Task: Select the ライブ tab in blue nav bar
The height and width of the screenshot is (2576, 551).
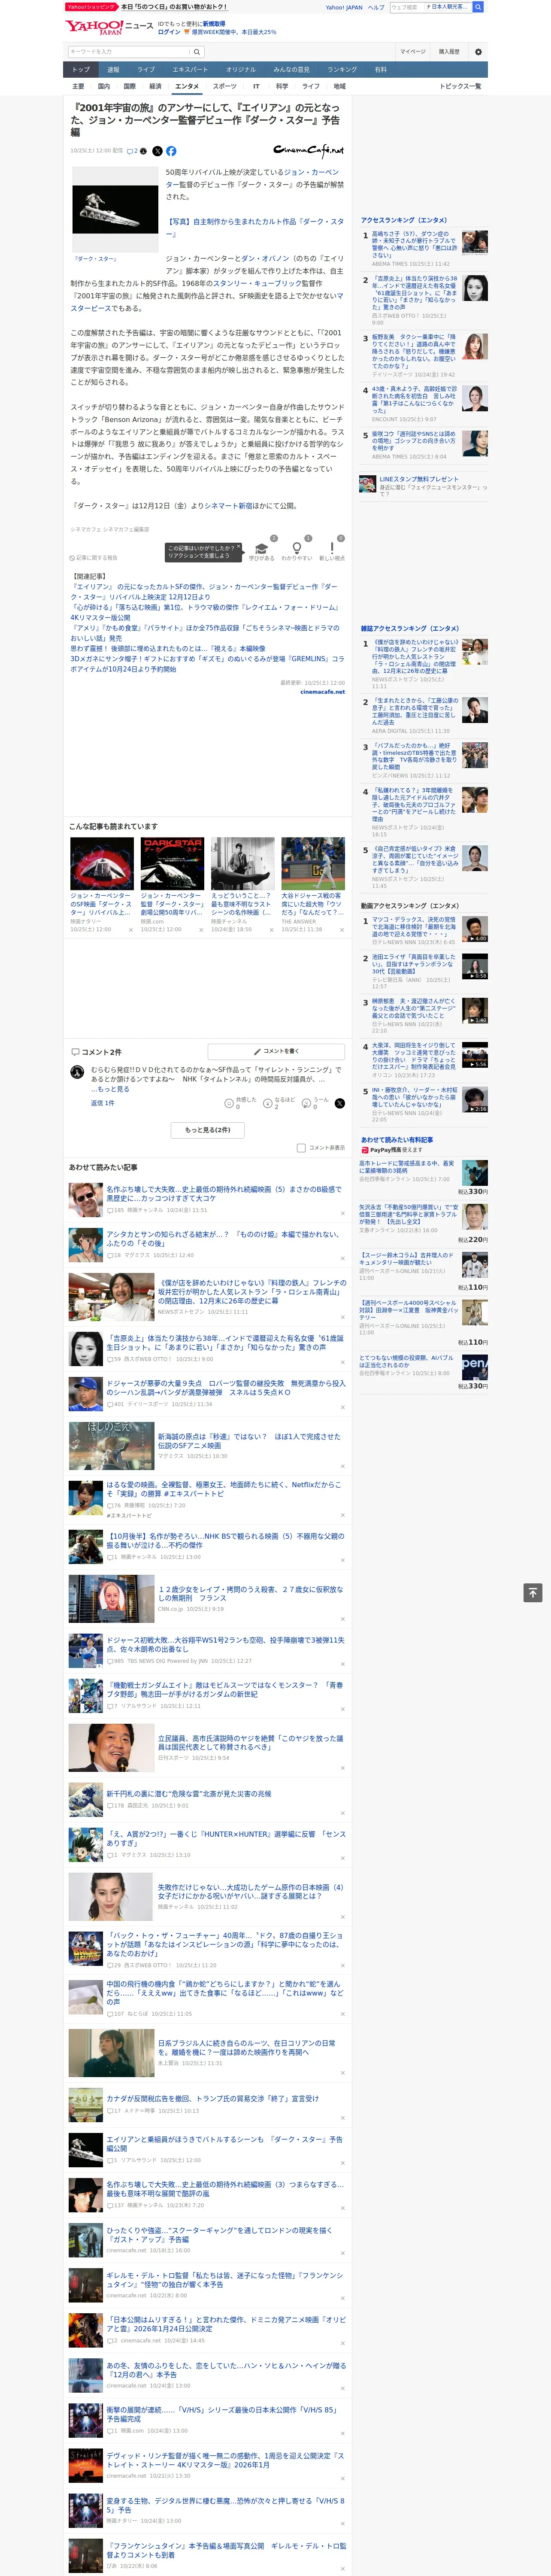Action: click(146, 70)
